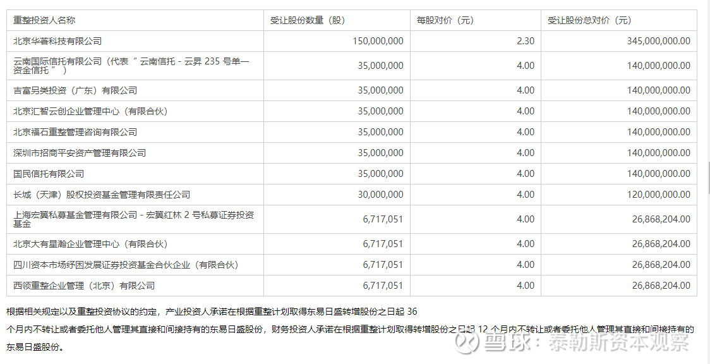Click 35,000,000 in the 北京汇智云创 row
This screenshot has width=710, height=364.
[380, 111]
